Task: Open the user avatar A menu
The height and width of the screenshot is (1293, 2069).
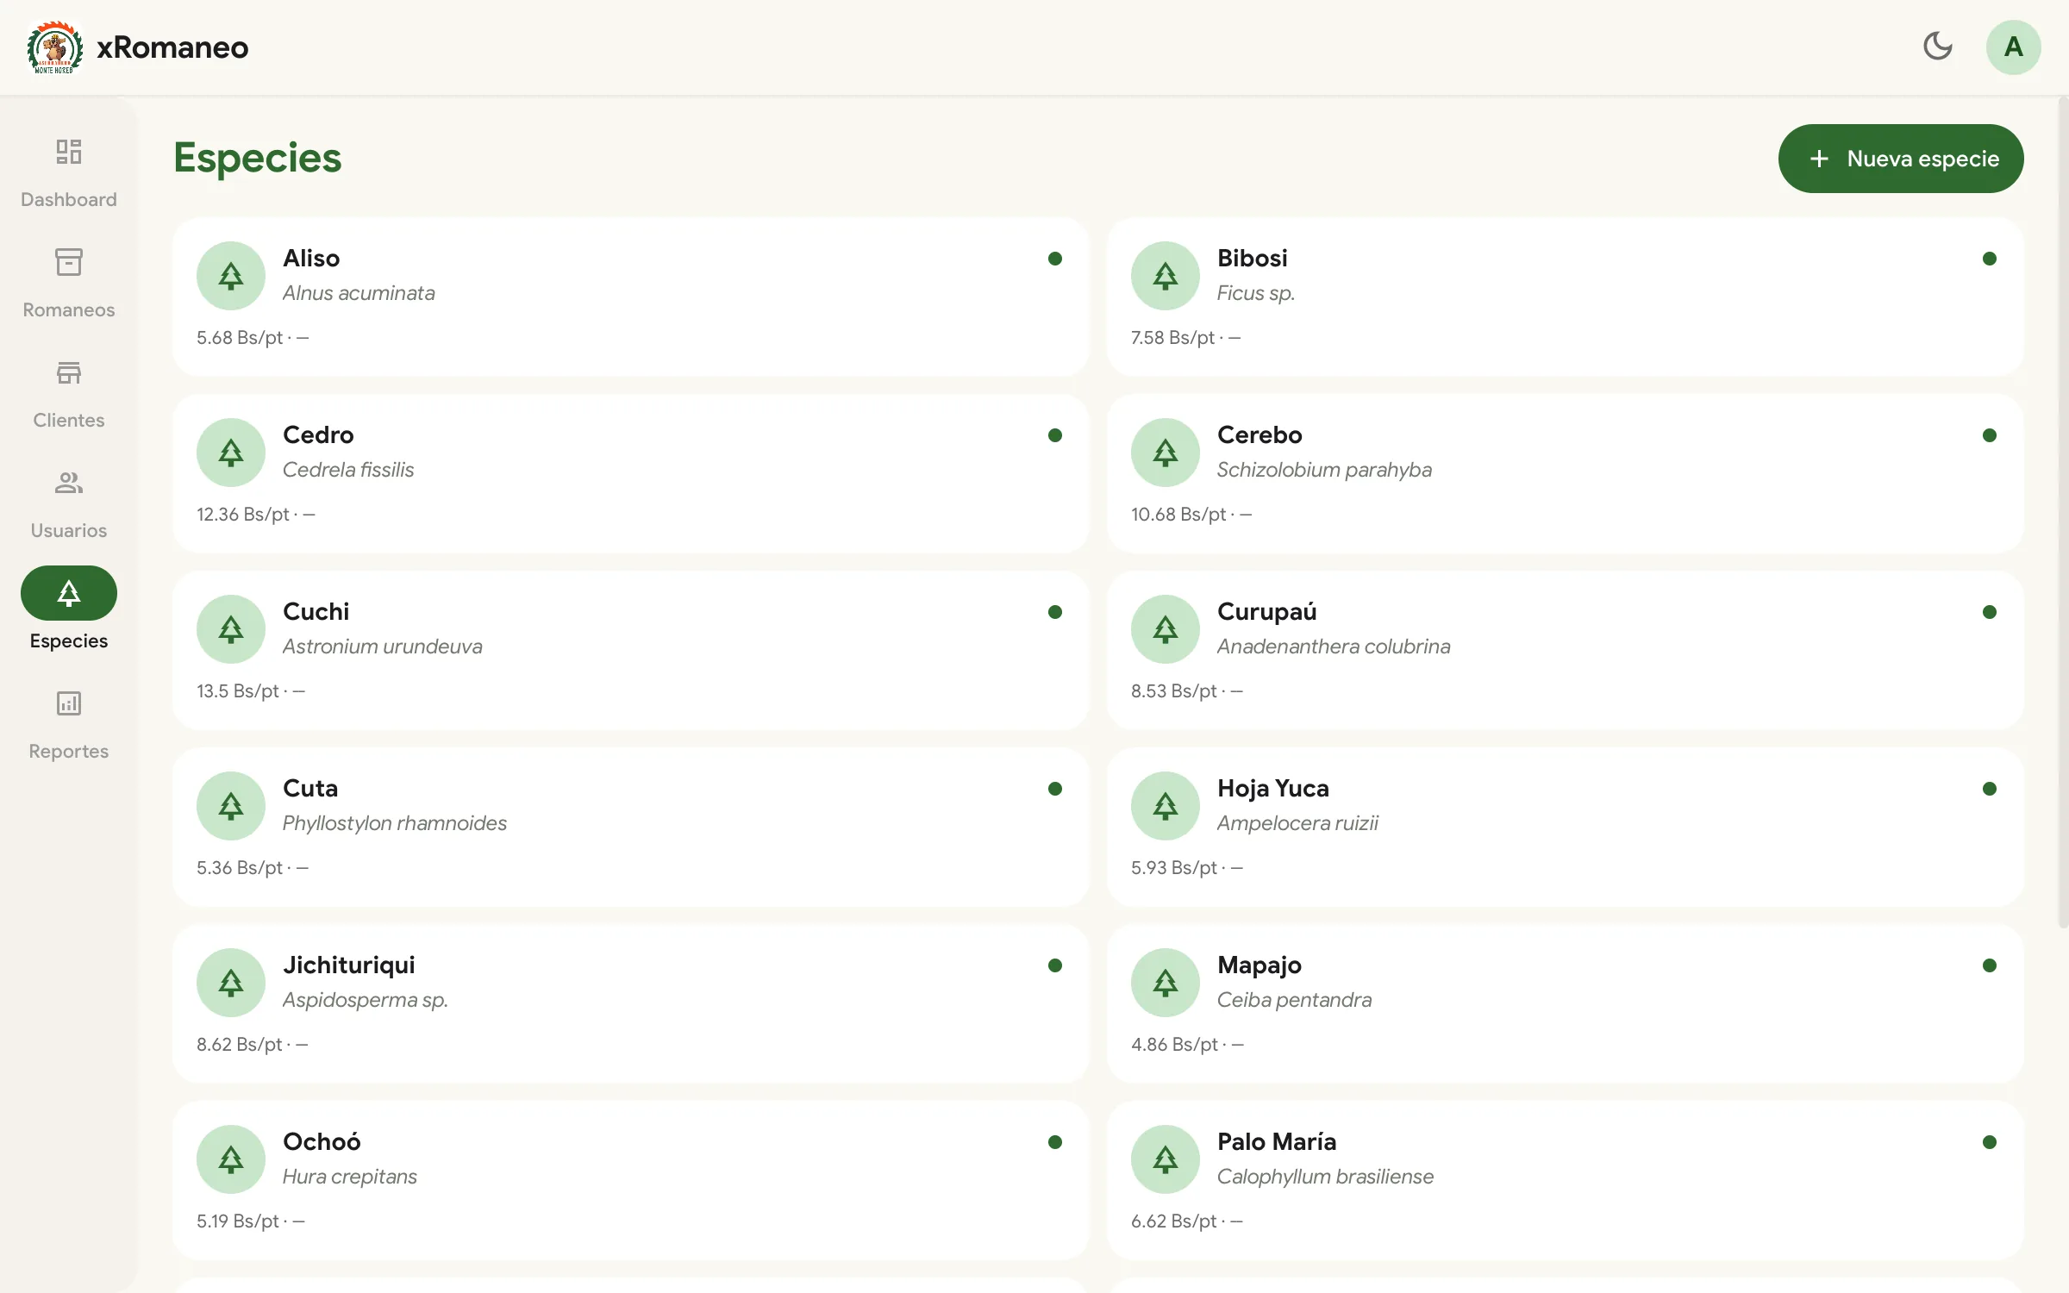Action: coord(2013,47)
